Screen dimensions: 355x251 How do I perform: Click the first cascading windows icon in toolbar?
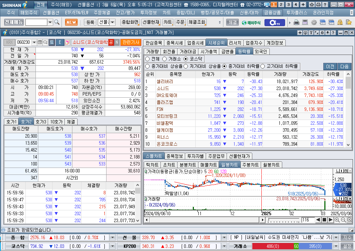[322, 22]
